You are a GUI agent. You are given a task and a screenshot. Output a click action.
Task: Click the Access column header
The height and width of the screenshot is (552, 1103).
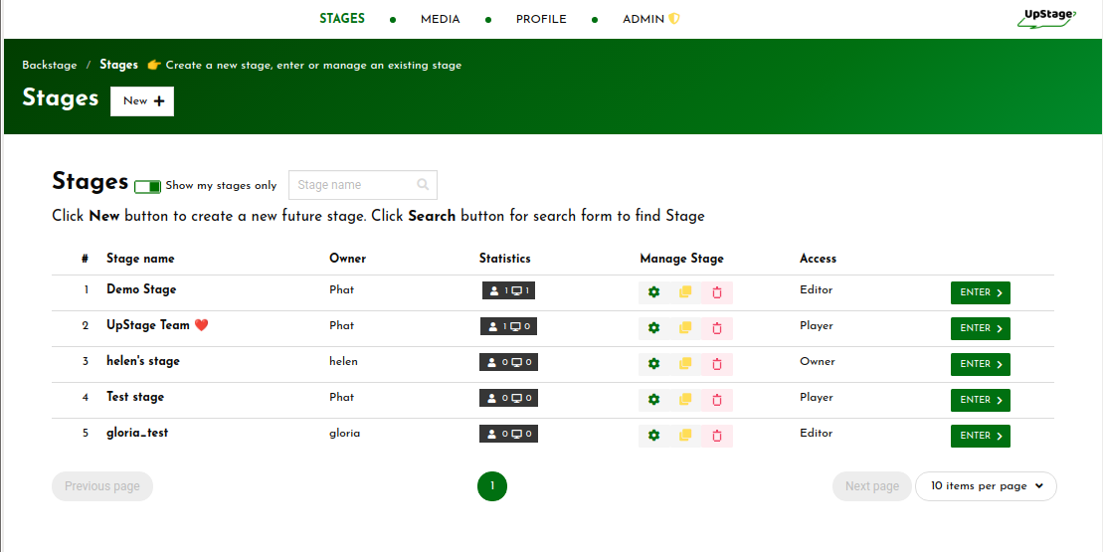[819, 259]
